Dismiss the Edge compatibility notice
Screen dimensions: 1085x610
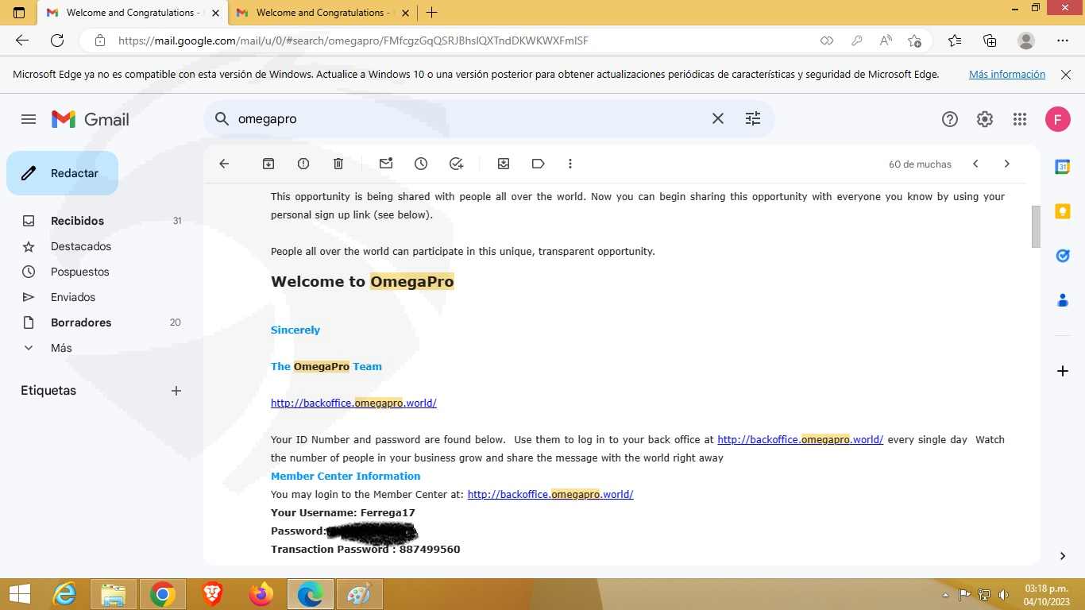1065,75
